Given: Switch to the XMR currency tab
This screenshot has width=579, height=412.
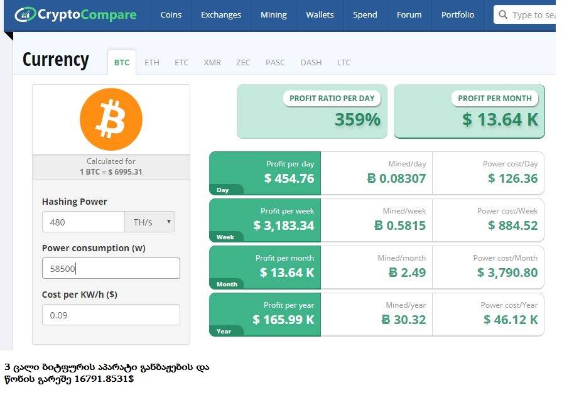Looking at the screenshot, I should point(212,62).
